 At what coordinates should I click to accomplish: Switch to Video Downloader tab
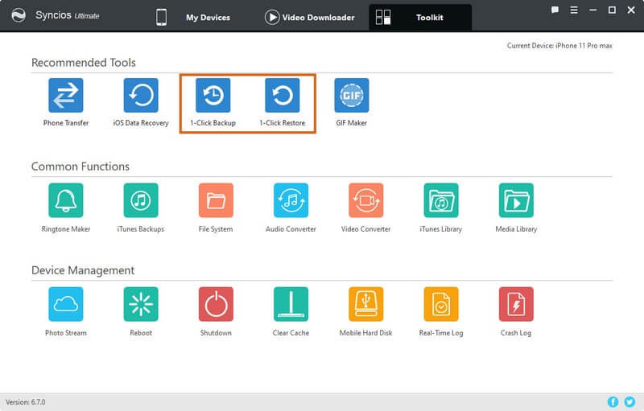point(310,17)
